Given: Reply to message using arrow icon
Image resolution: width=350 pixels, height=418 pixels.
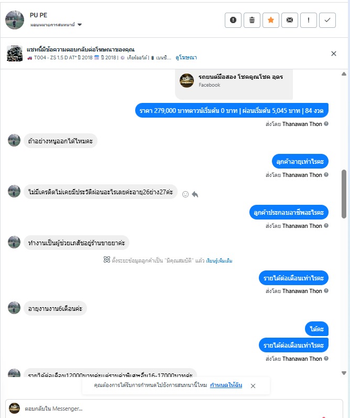Looking at the screenshot, I should point(195,194).
